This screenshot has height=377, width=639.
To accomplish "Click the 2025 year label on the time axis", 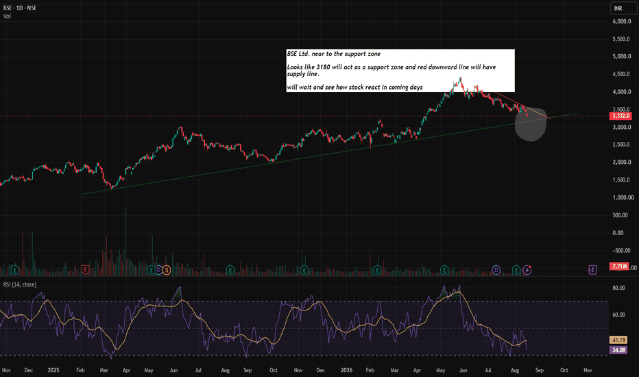I will point(53,370).
